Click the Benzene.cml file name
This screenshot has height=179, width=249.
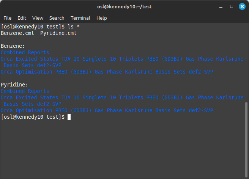tap(17, 33)
